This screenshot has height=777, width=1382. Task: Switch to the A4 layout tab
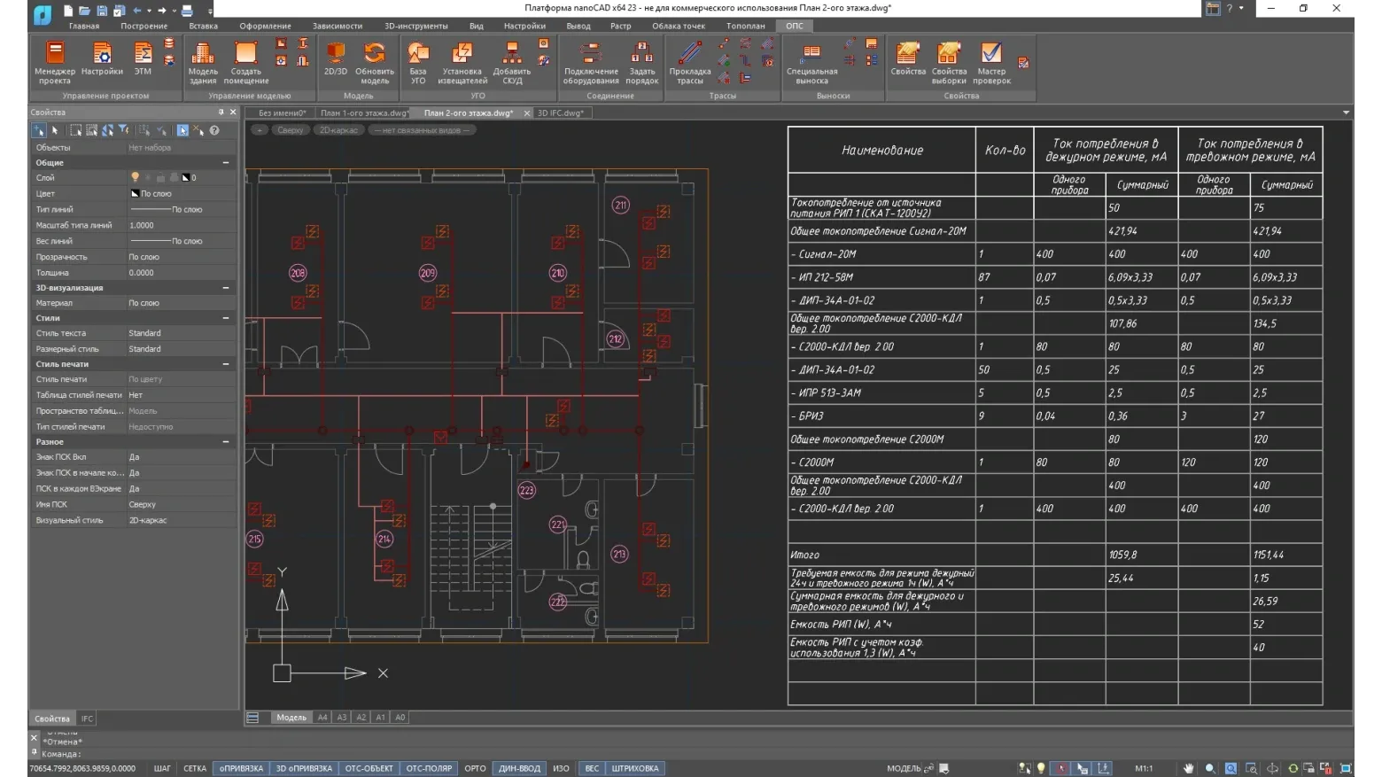pos(322,718)
